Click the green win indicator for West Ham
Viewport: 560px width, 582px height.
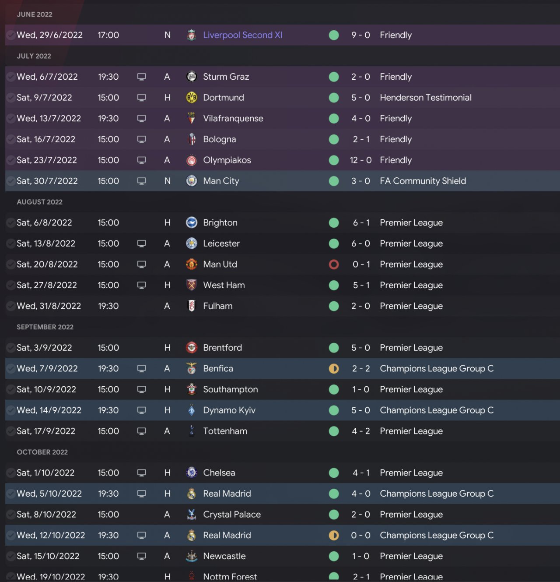[334, 285]
